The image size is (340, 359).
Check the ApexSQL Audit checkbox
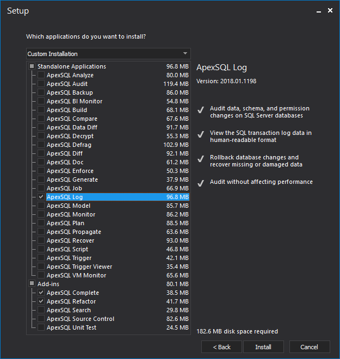pos(41,84)
